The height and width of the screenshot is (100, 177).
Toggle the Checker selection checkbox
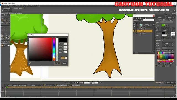tap(164, 66)
